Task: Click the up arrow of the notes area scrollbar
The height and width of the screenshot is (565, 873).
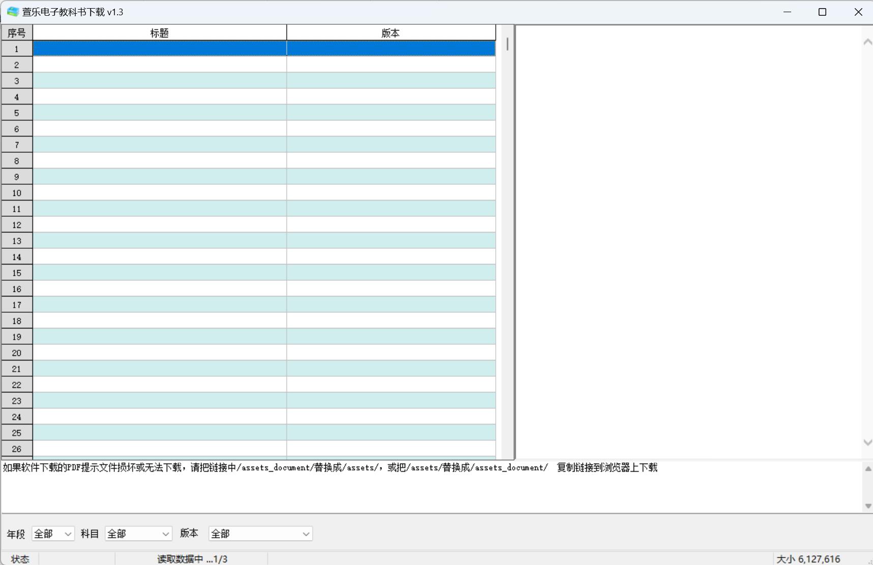Action: [868, 469]
